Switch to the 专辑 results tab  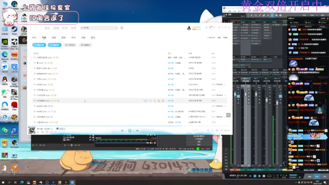83,38
